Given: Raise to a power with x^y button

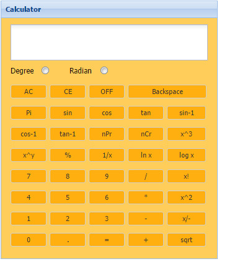Looking at the screenshot, I should [x=29, y=155].
